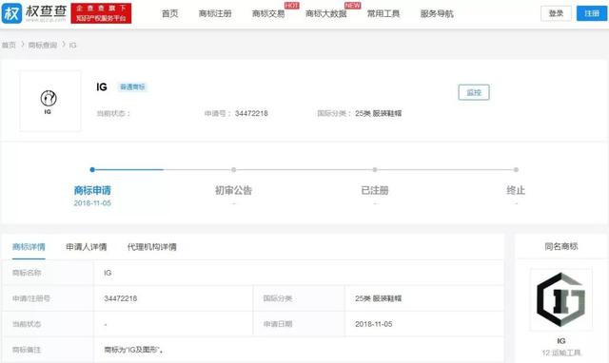Click the blue 注册 button
609x363 pixels.
[x=592, y=13]
